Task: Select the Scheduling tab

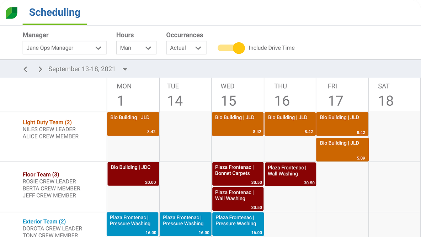Action: coord(55,12)
